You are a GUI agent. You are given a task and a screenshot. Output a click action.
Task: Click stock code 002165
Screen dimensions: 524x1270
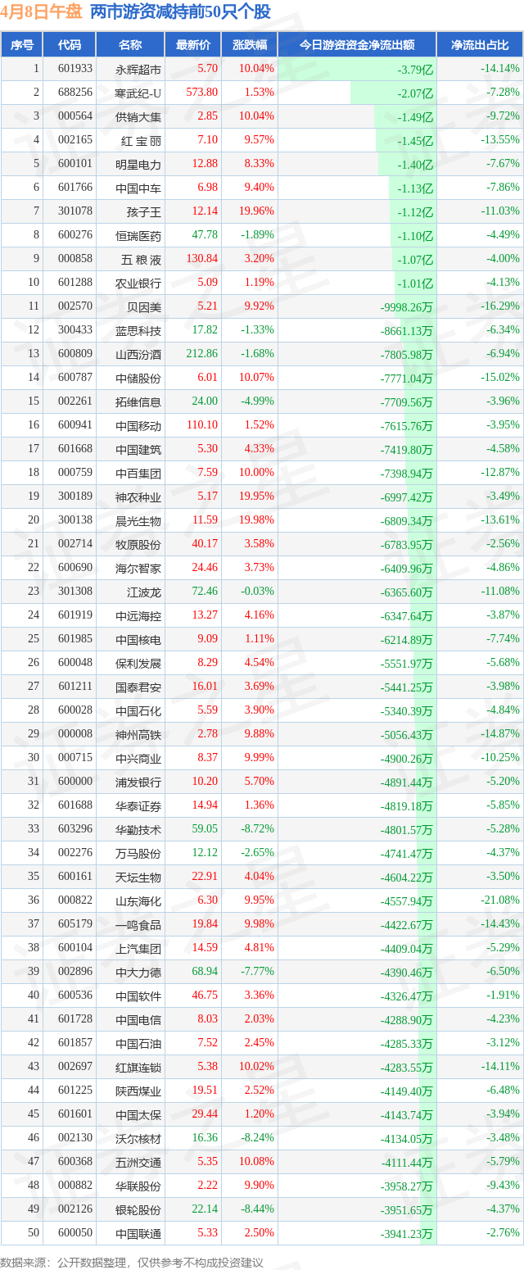(75, 141)
